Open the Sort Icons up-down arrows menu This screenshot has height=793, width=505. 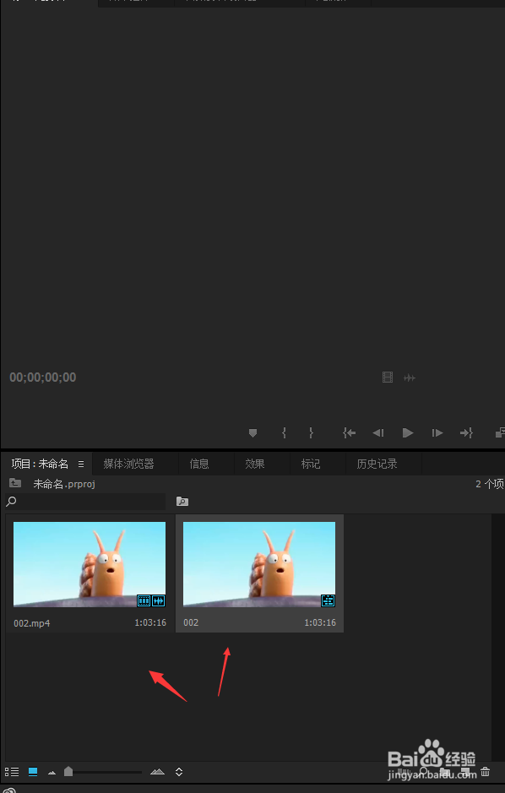[x=179, y=772]
